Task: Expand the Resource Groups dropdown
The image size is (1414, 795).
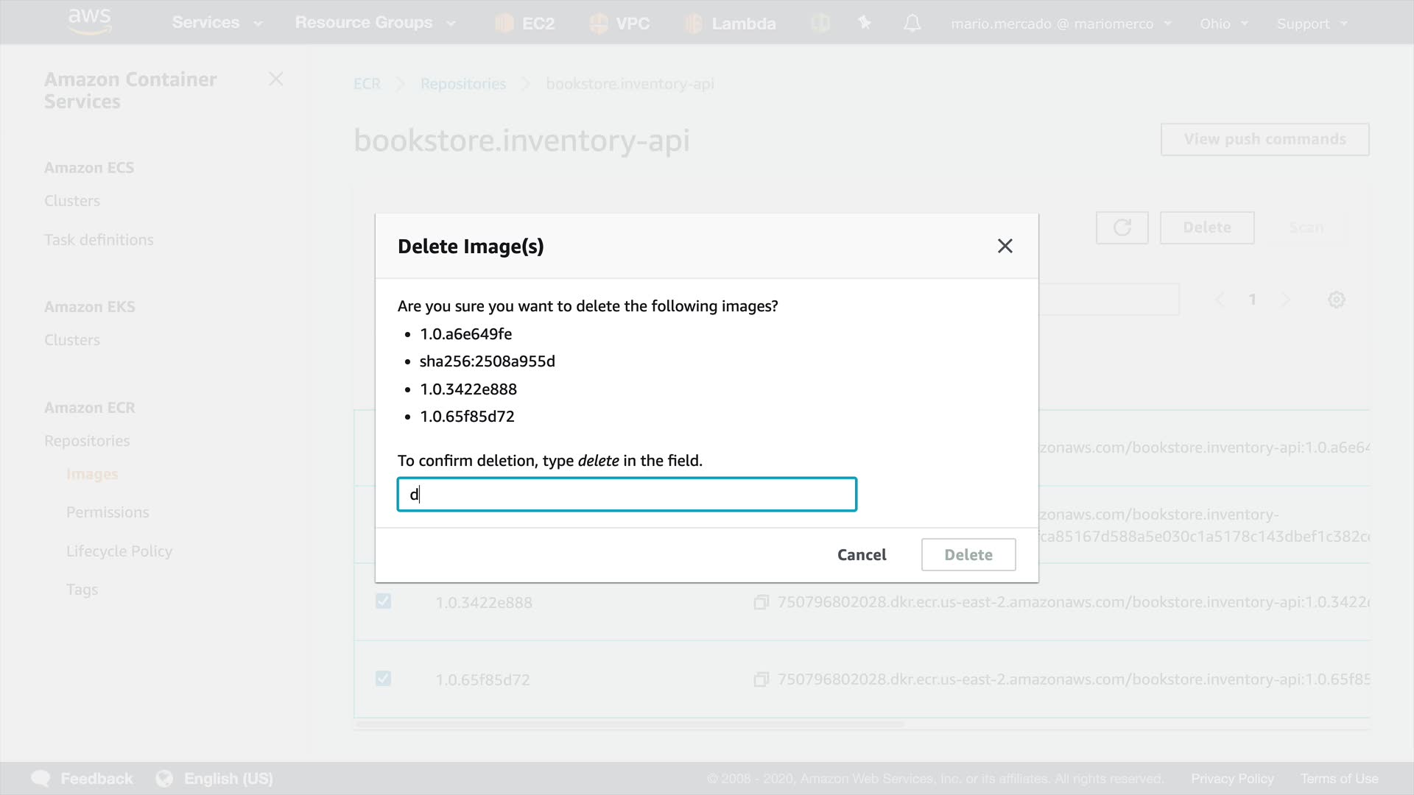Action: [x=375, y=23]
